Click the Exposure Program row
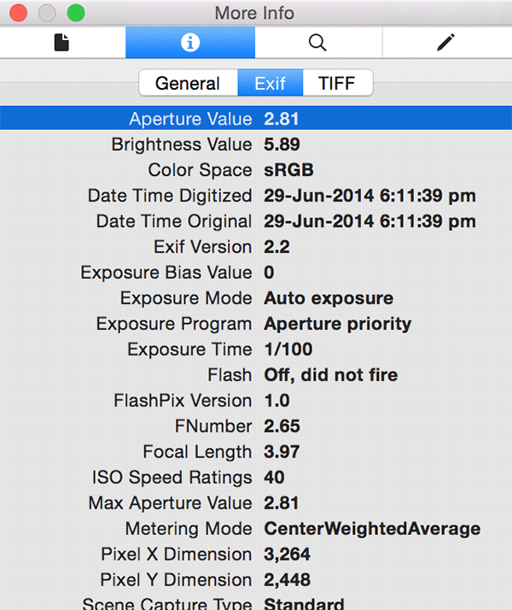Viewport: 512px width, 610px height. point(256,324)
